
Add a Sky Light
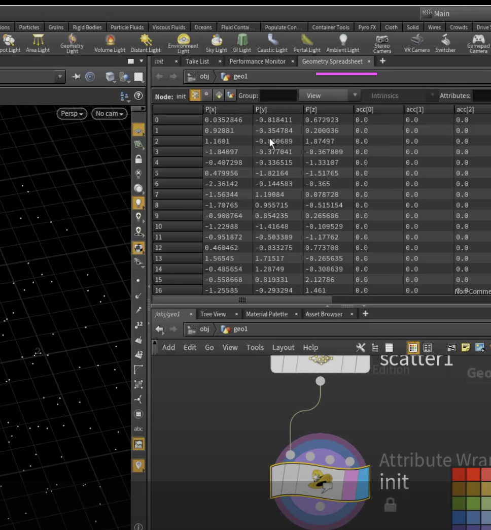pyautogui.click(x=217, y=43)
